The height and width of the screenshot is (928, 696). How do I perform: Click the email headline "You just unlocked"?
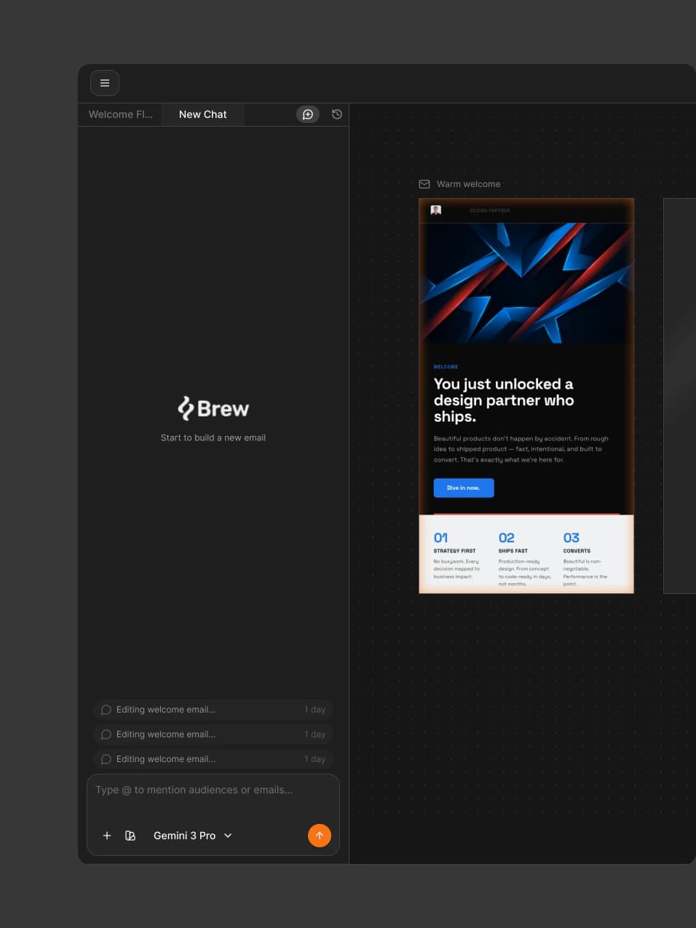click(x=504, y=400)
